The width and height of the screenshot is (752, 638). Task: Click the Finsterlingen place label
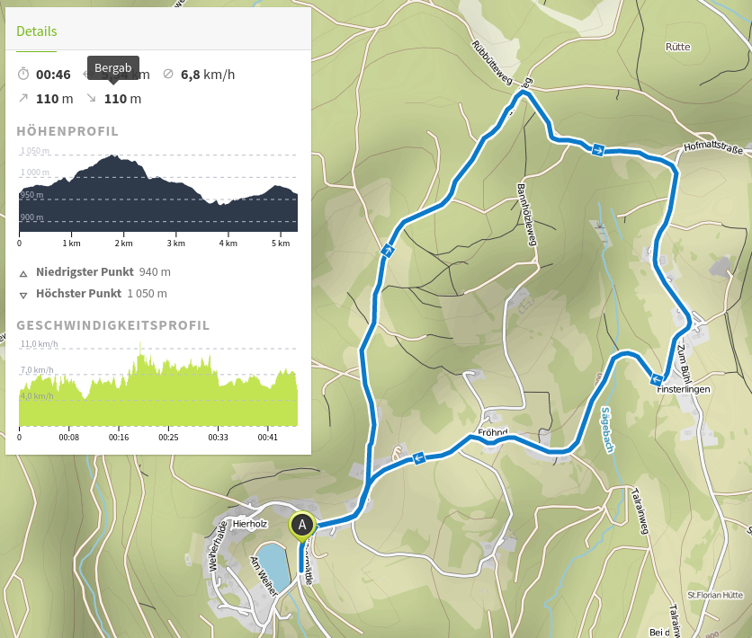(x=684, y=389)
